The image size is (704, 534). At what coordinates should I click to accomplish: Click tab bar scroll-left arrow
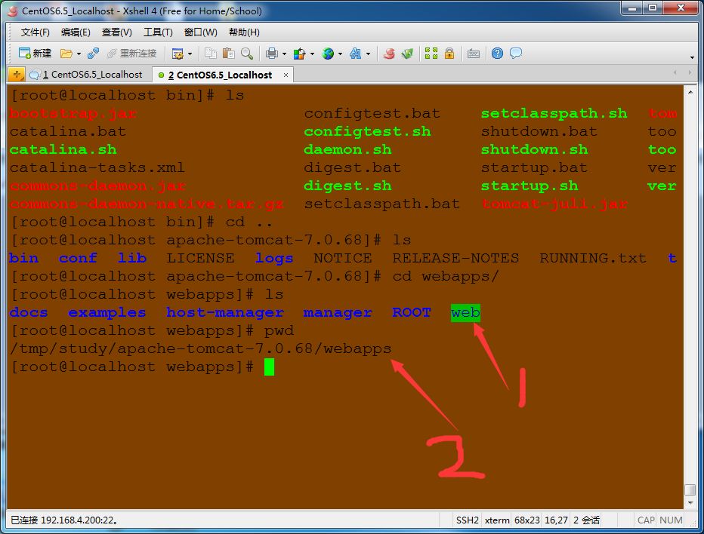coord(675,72)
